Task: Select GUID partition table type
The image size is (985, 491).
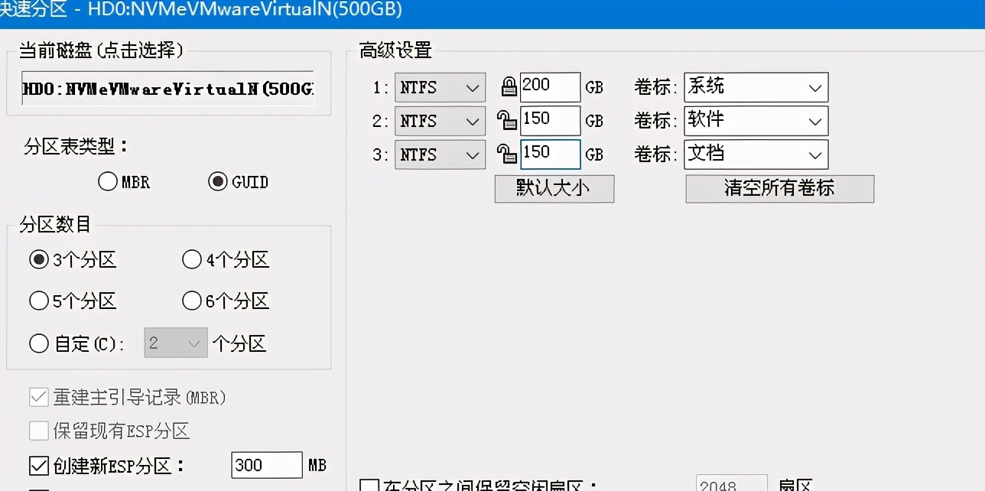Action: pos(219,181)
